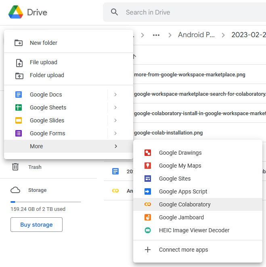Click the Google Drive logo
The width and height of the screenshot is (266, 267).
tap(15, 12)
